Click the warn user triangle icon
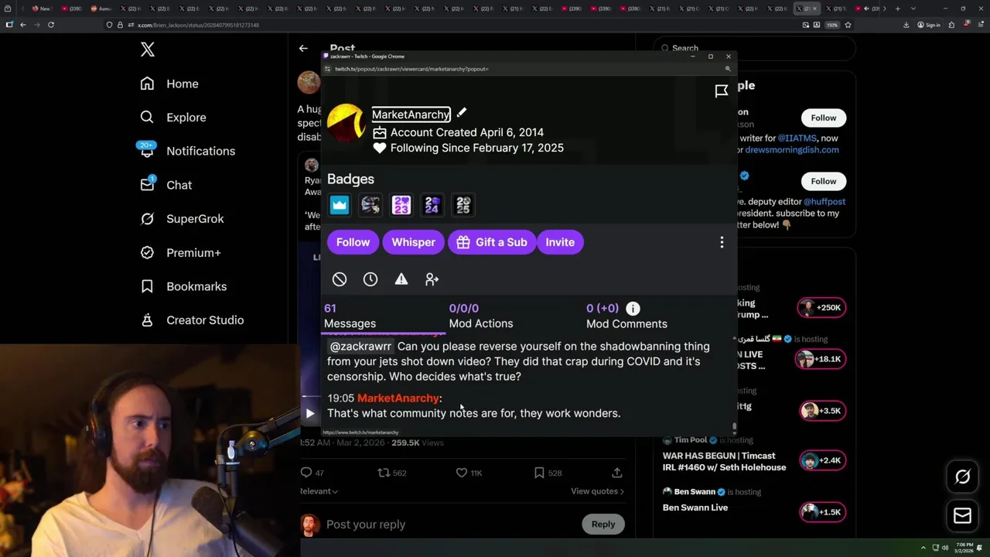This screenshot has width=990, height=557. (401, 279)
